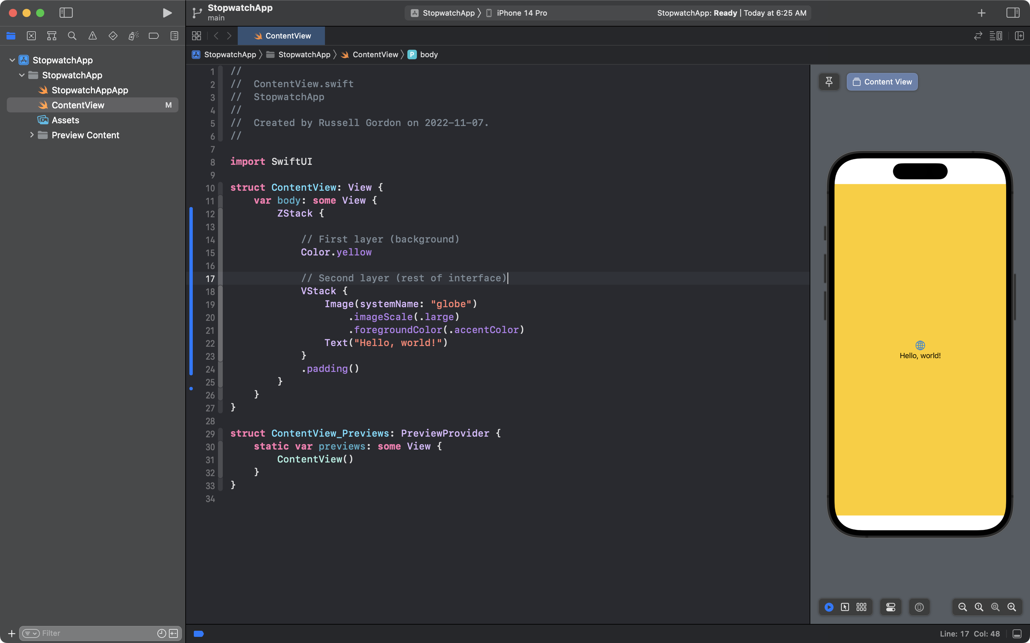Toggle the left navigator sidebar

[66, 13]
